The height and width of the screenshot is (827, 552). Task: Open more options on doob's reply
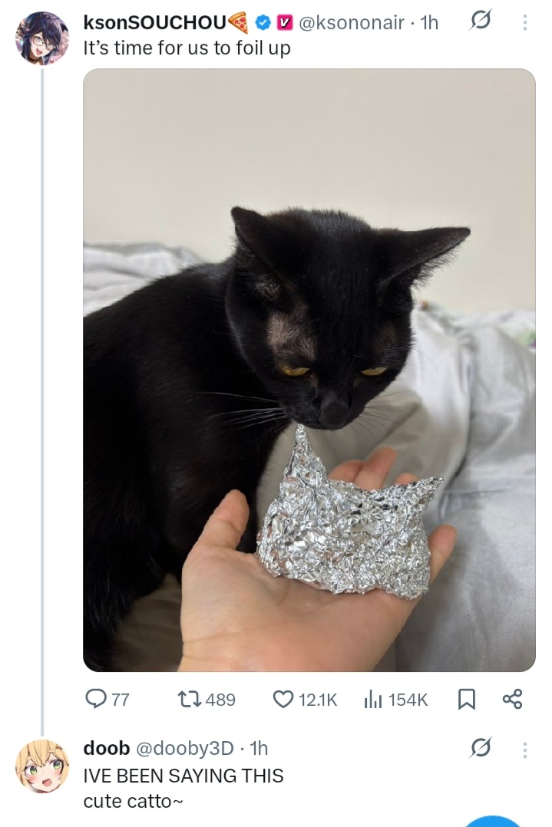pos(524,749)
